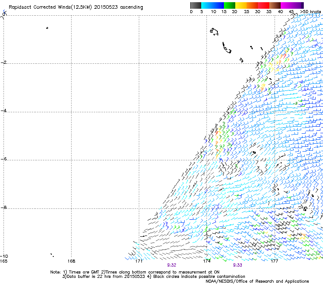This screenshot has width=323, height=284.
Task: Click the magenta-purple 40-50 knots color swatch
Action: [x=292, y=5]
